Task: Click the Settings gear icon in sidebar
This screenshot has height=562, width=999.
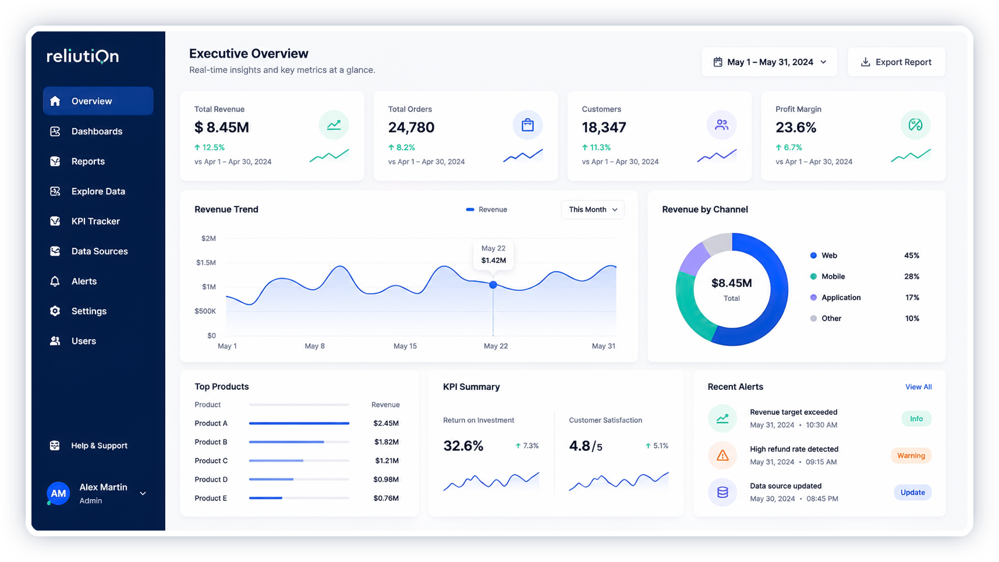Action: tap(55, 311)
